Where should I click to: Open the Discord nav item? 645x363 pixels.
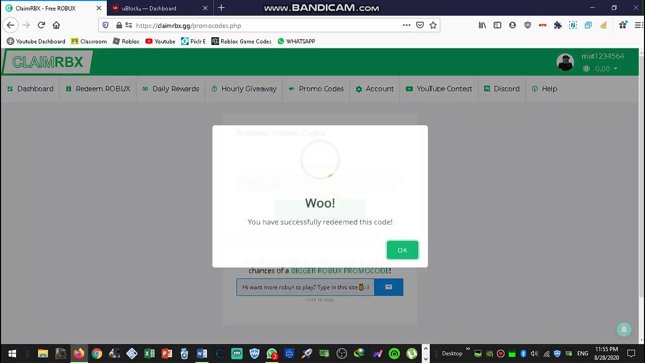(x=501, y=89)
